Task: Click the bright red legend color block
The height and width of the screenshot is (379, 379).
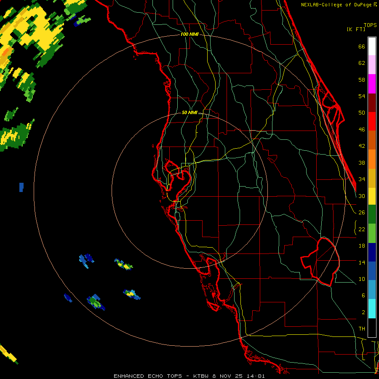Action: click(x=372, y=121)
